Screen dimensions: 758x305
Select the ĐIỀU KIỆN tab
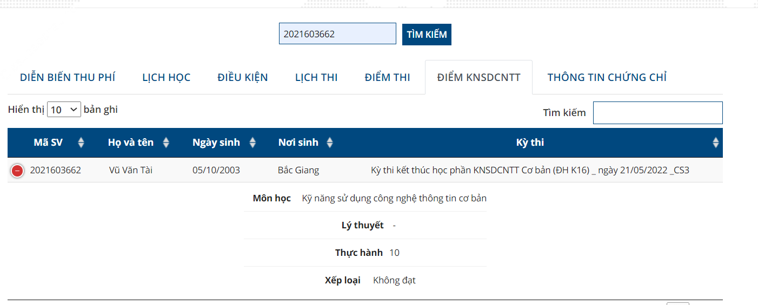click(243, 77)
